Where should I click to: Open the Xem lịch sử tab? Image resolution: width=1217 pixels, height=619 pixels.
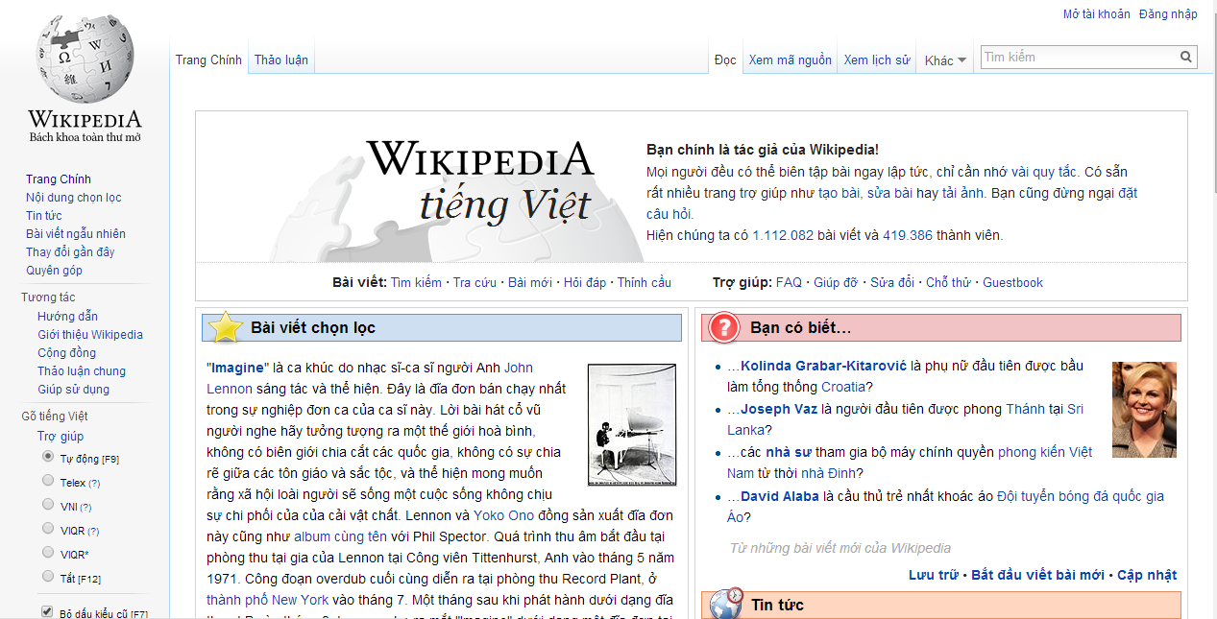coord(877,60)
